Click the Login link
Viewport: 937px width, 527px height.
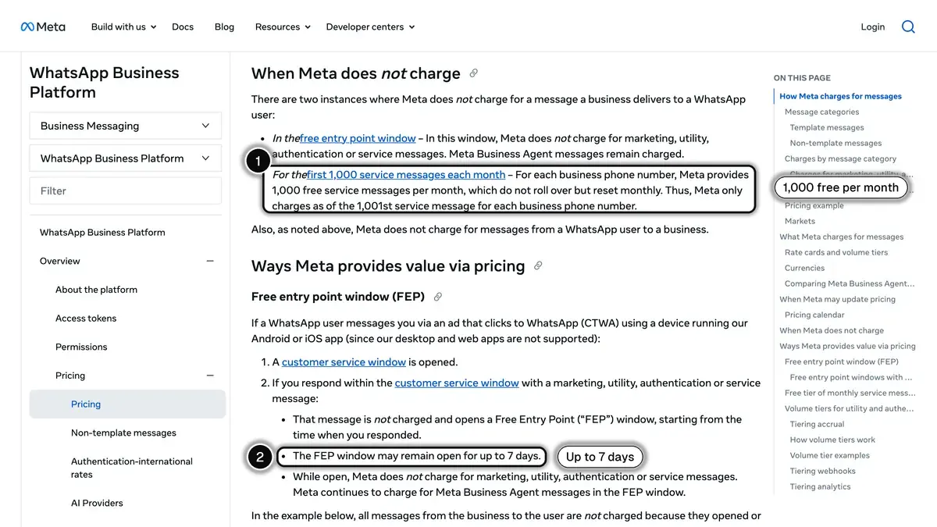[x=873, y=27]
